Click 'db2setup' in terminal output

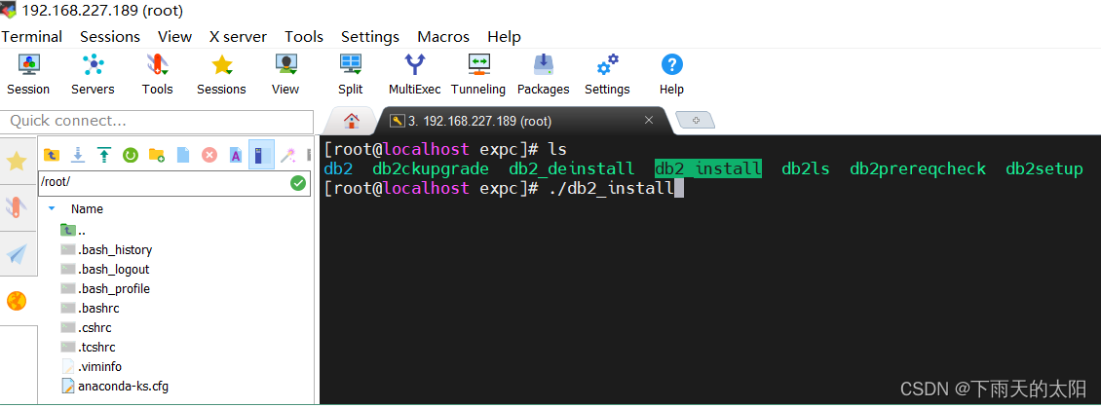tap(1044, 168)
